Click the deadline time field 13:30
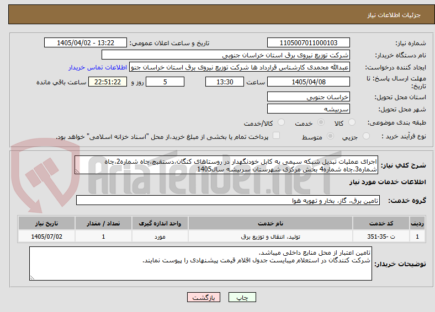The height and width of the screenshot is (312, 435). click(225, 82)
